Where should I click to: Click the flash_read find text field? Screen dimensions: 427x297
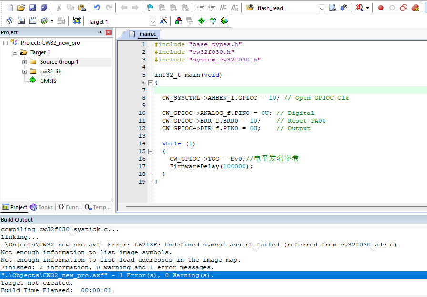(x=287, y=9)
